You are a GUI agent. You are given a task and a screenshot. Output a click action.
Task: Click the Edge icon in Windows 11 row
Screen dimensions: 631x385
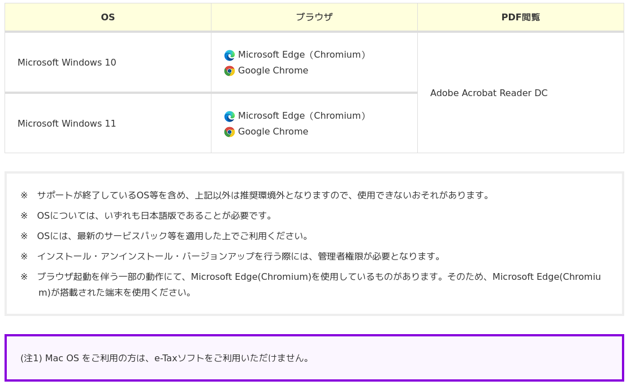(230, 116)
